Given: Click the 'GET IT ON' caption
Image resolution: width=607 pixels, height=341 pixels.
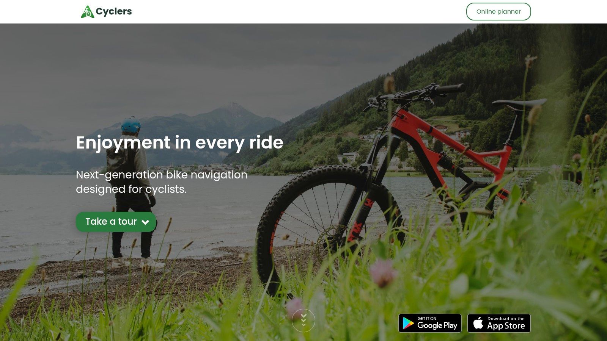Looking at the screenshot, I should pyautogui.click(x=427, y=319).
